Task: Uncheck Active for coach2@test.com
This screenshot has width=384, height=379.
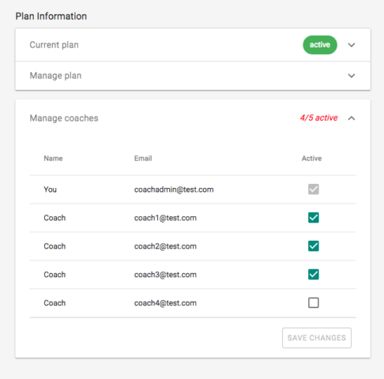Action: click(x=314, y=246)
